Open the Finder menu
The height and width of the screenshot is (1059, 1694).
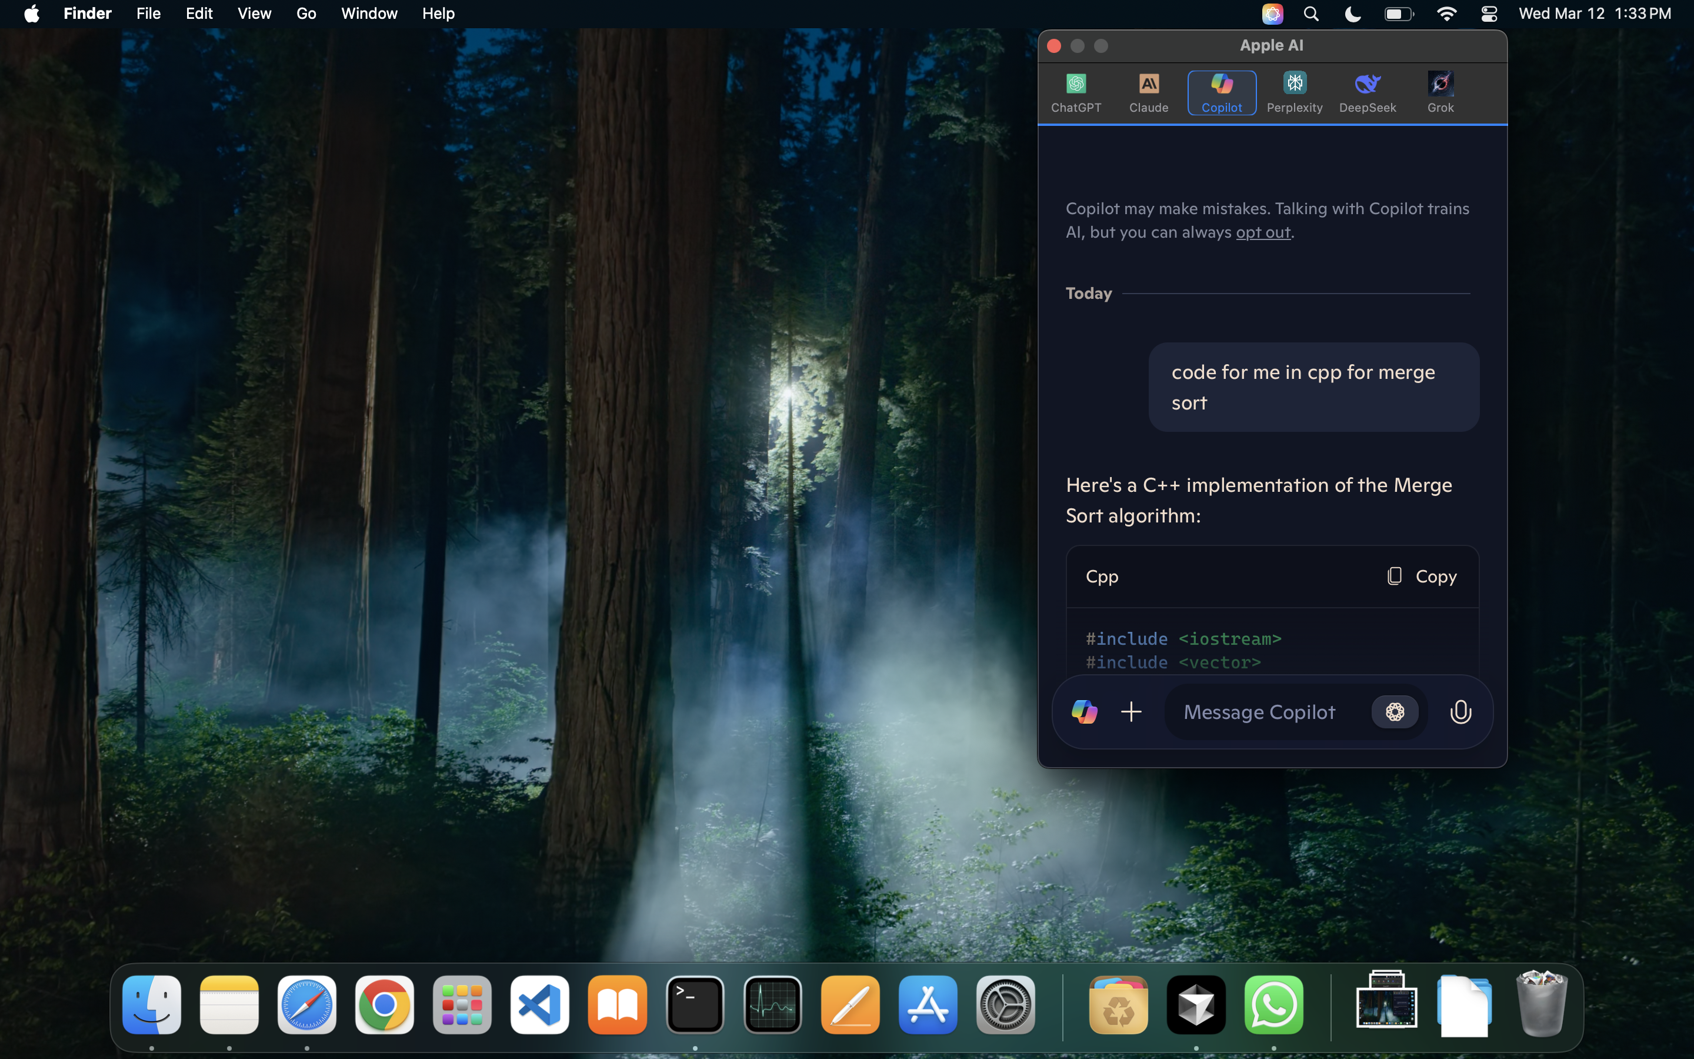coord(88,14)
